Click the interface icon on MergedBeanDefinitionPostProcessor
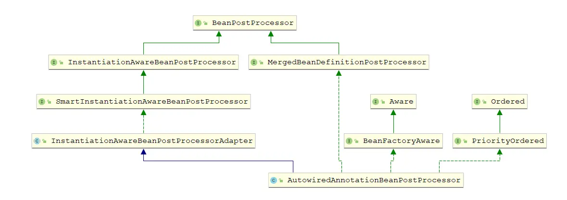This screenshot has height=200, width=567. [253, 63]
